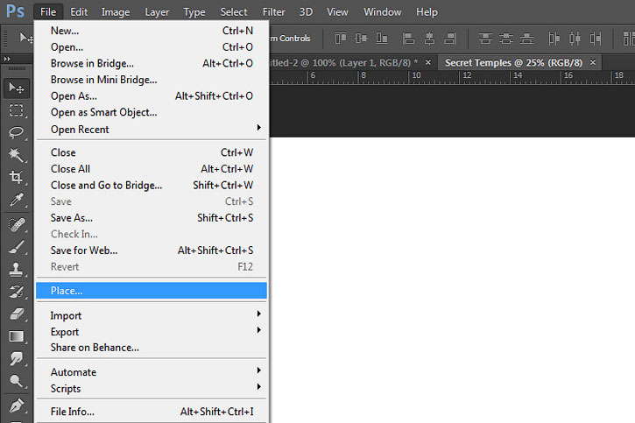Choose Open... from File menu
635x423 pixels.
click(152, 47)
